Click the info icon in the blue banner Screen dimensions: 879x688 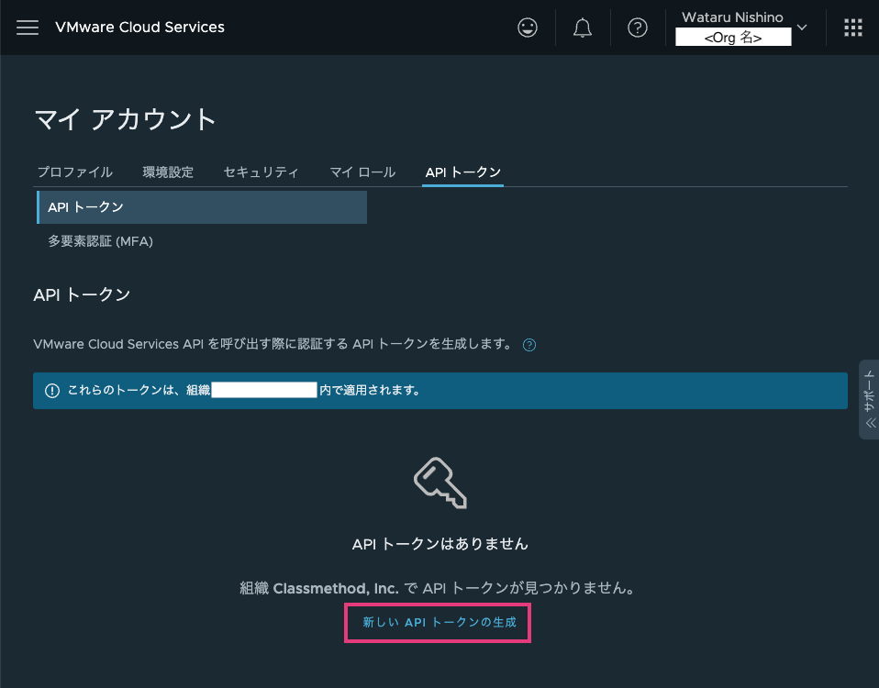[x=52, y=391]
